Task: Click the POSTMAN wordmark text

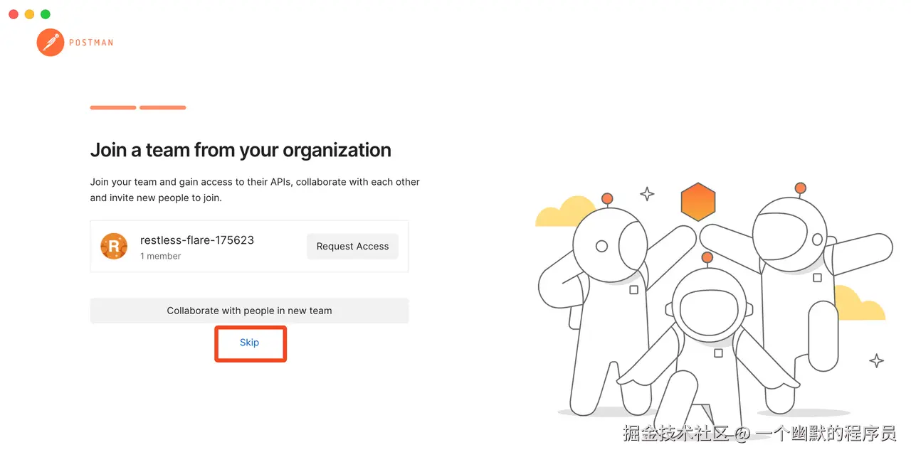Action: [x=91, y=43]
